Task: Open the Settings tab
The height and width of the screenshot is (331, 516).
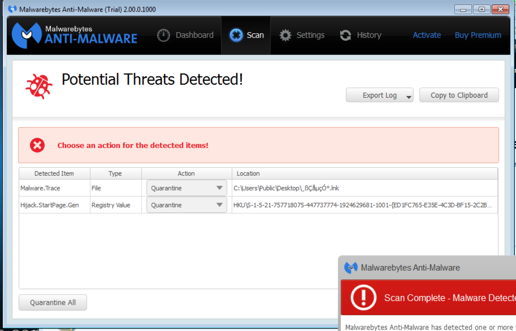Action: coord(302,35)
